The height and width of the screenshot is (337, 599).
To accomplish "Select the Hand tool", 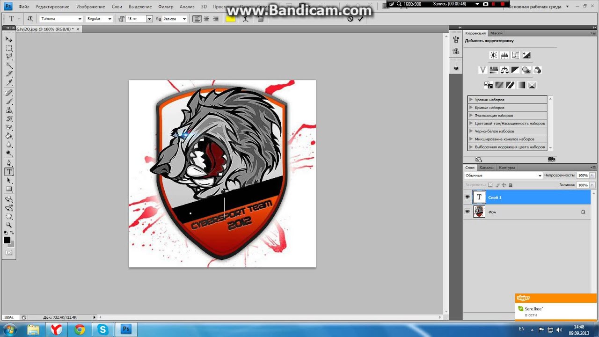I will tap(9, 217).
